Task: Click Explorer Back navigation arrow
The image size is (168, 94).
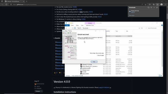Action: point(66,28)
